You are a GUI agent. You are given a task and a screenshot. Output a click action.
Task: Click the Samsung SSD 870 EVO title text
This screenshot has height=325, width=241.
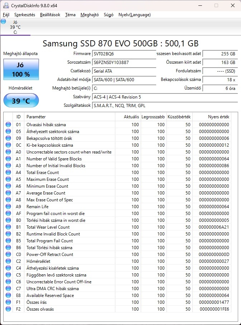pyautogui.click(x=120, y=44)
